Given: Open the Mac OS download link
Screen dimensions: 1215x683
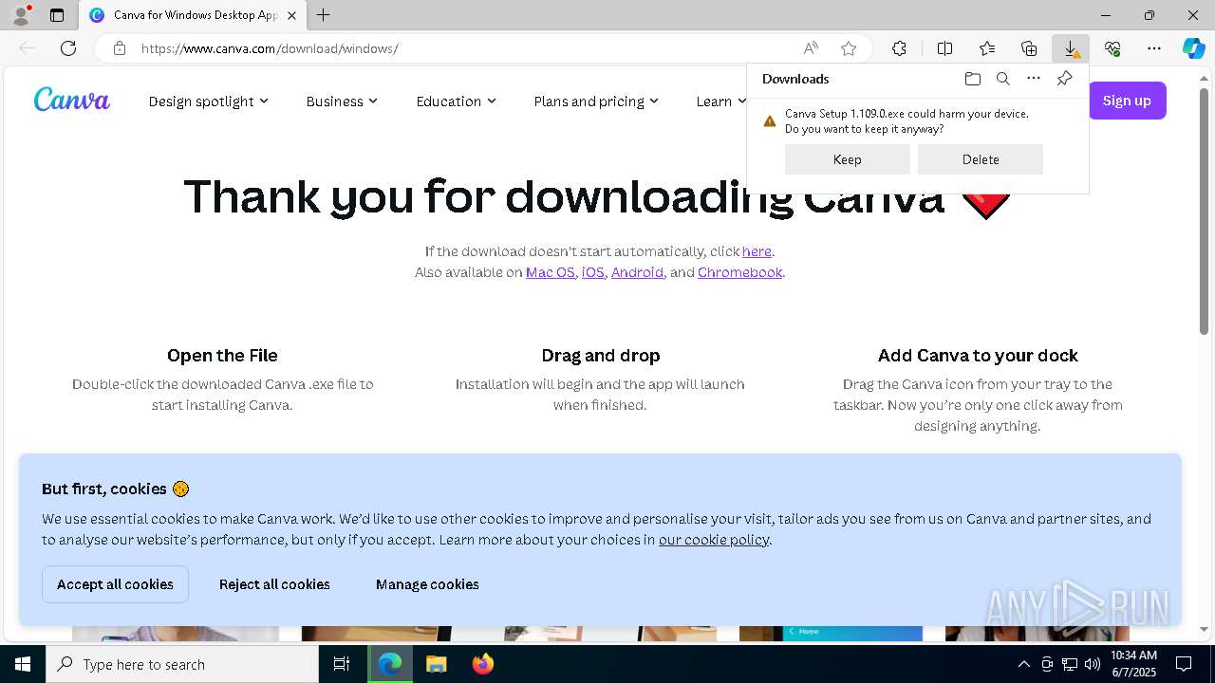Looking at the screenshot, I should pos(551,272).
